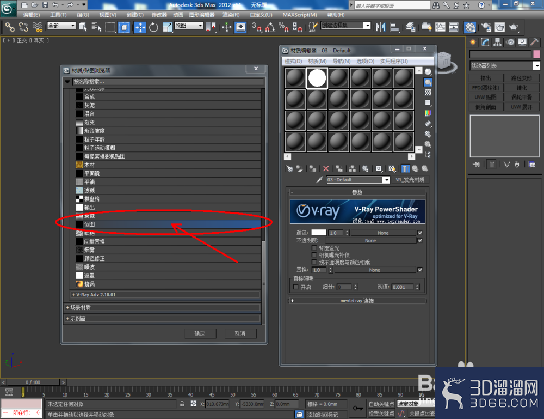544x419 pixels.
Task: Open the 编辑(E) menu
Action: pyautogui.click(x=32, y=15)
